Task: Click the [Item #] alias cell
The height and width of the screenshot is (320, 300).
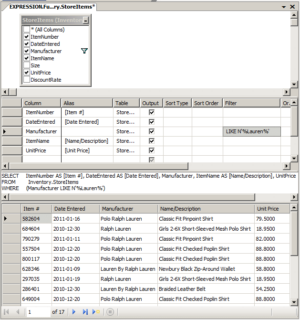Action: (87, 112)
